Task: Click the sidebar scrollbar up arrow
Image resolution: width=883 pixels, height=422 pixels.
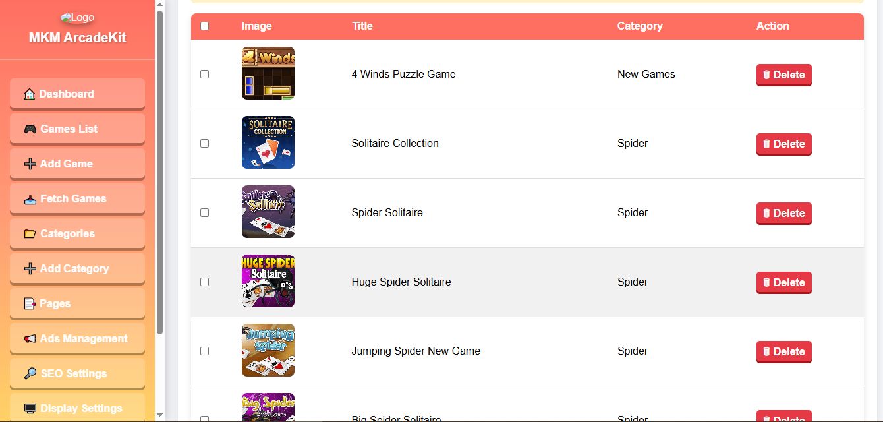Action: (159, 5)
